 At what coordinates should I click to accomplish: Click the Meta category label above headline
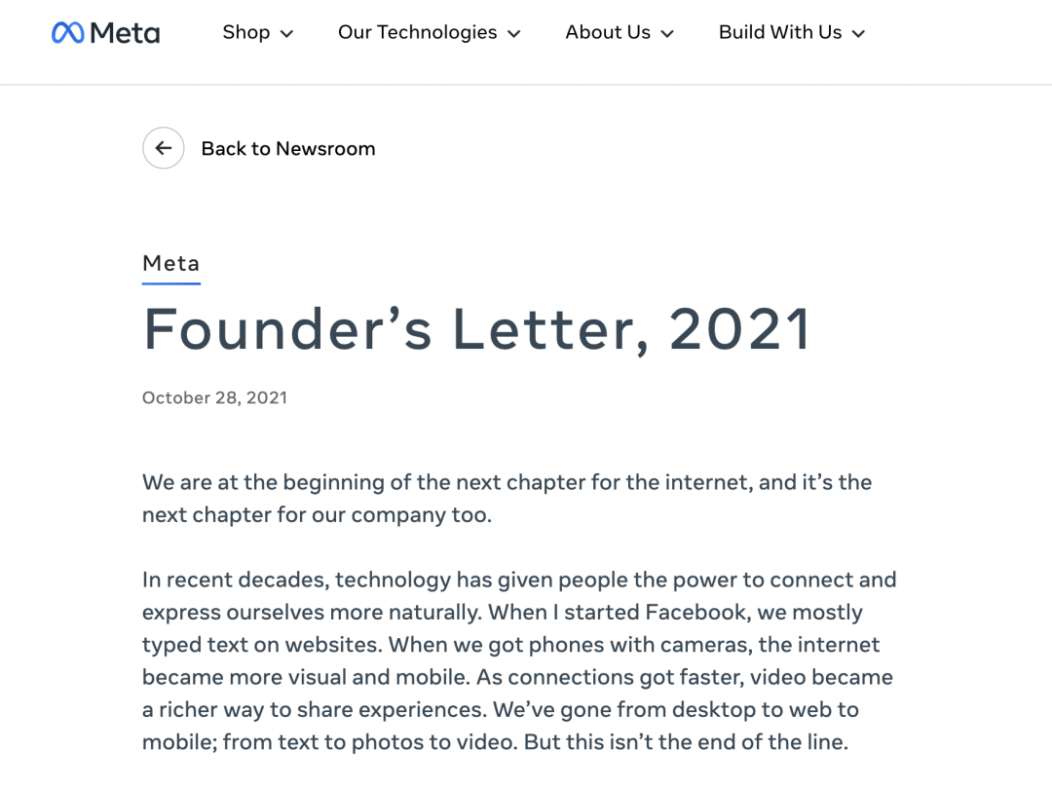click(x=170, y=263)
